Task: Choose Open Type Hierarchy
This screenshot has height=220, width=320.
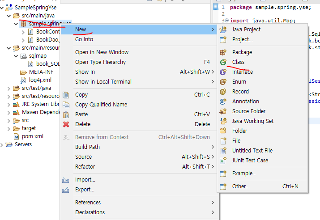Action: (x=139, y=62)
